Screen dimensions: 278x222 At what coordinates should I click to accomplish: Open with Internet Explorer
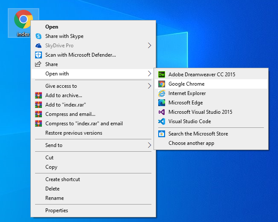tap(211, 93)
